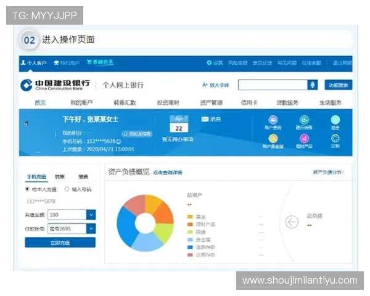The width and height of the screenshot is (370, 296).
Task: Click the CCB bank logo
Action: pyautogui.click(x=26, y=85)
